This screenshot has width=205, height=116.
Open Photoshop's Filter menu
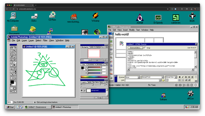coord(45,40)
